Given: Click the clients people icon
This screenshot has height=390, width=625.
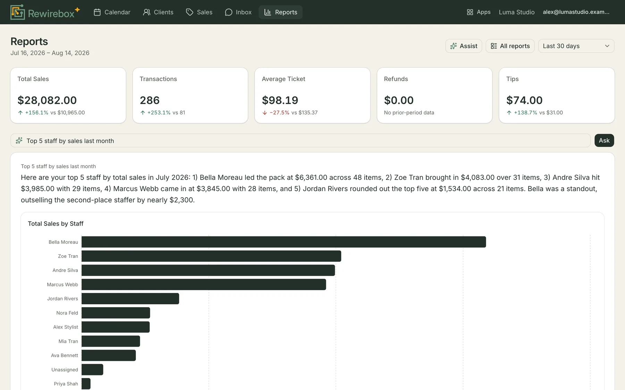Looking at the screenshot, I should (x=147, y=12).
